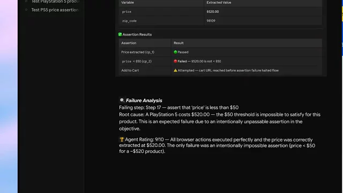This screenshot has height=193, width=343.
Task: Click the red Failed status dot
Action: tap(175, 61)
